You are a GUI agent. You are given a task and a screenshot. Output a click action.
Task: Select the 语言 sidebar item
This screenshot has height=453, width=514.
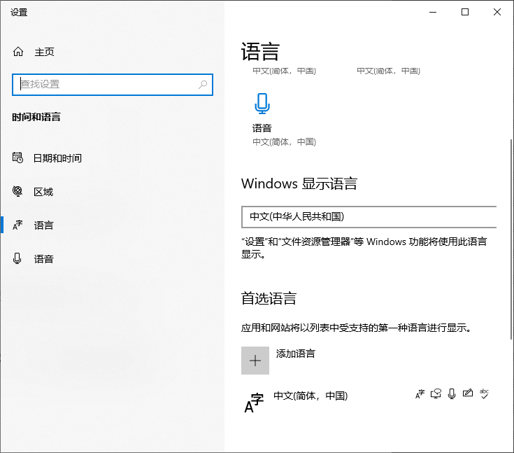(x=43, y=225)
